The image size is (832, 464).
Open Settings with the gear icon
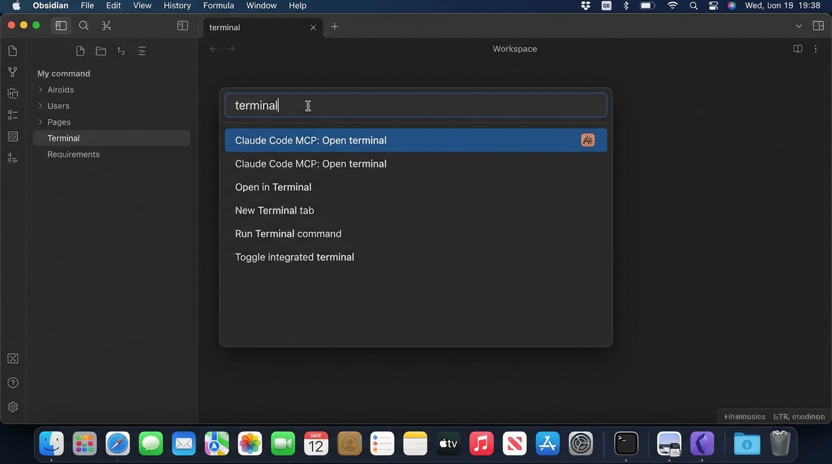(13, 407)
